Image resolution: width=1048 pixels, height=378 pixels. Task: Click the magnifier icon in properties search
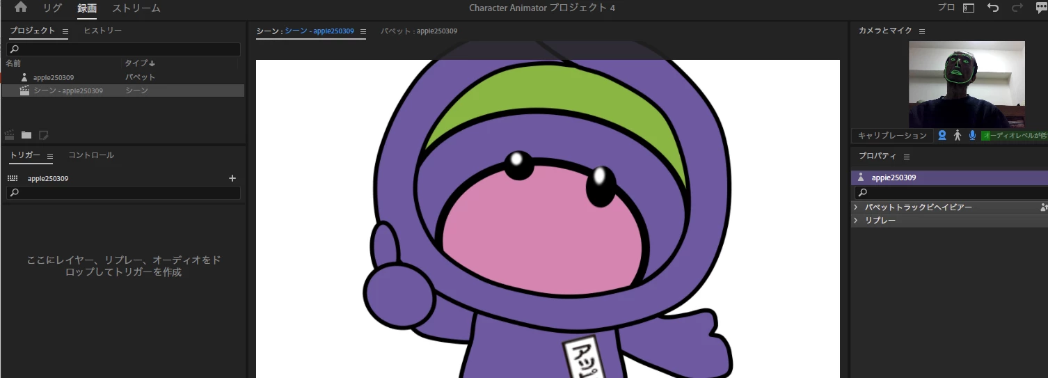point(863,192)
